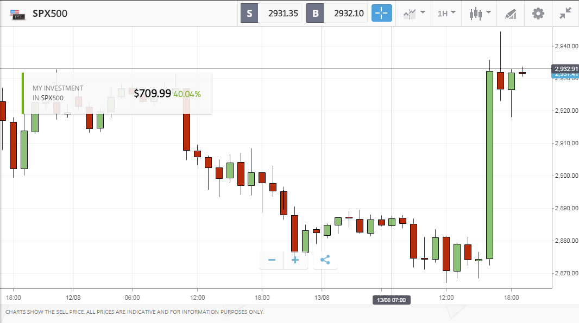579x323 pixels.
Task: Click the 40.04% gain figure
Action: tap(187, 94)
